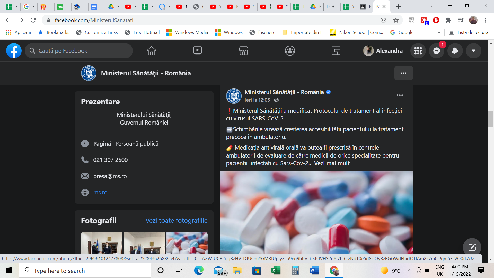This screenshot has height=278, width=494.
Task: Click the floating create post pencil button
Action: [472, 247]
